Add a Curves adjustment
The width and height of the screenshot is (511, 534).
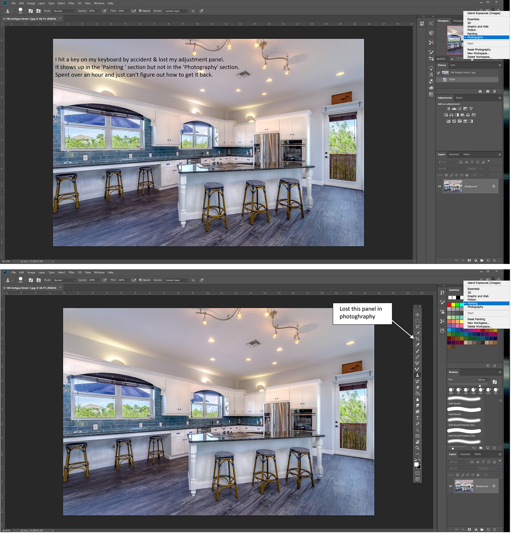point(459,109)
